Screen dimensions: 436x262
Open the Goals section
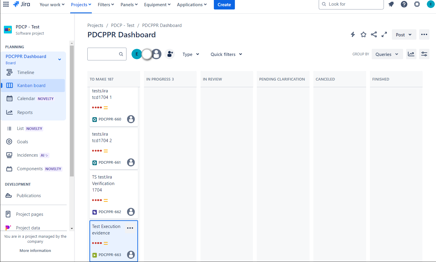click(22, 142)
